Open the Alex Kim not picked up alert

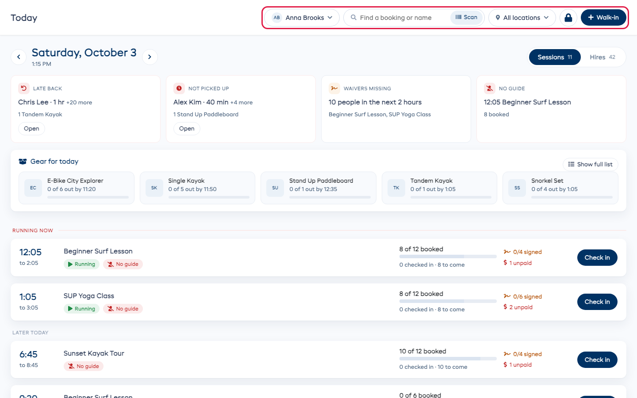187,129
